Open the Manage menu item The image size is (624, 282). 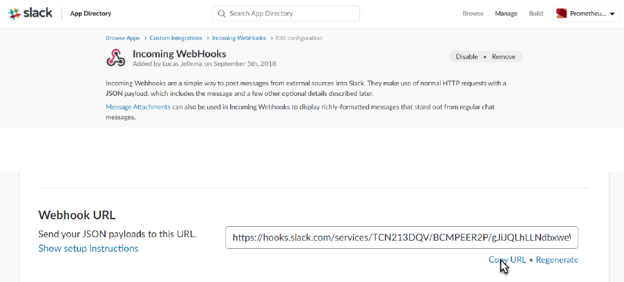pyautogui.click(x=506, y=14)
